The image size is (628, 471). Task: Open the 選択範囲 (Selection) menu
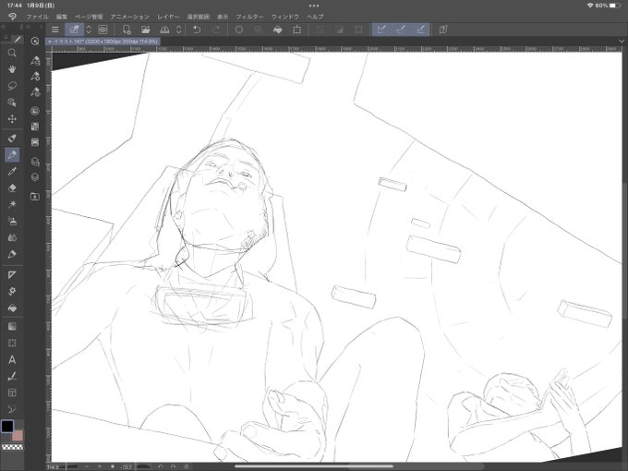(199, 17)
